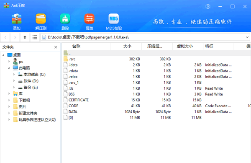Select the parent directory '..' row
Screen dimensions: 251x163
pos(156,53)
